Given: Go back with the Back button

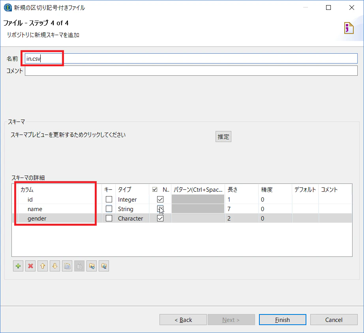Looking at the screenshot, I should (x=183, y=320).
